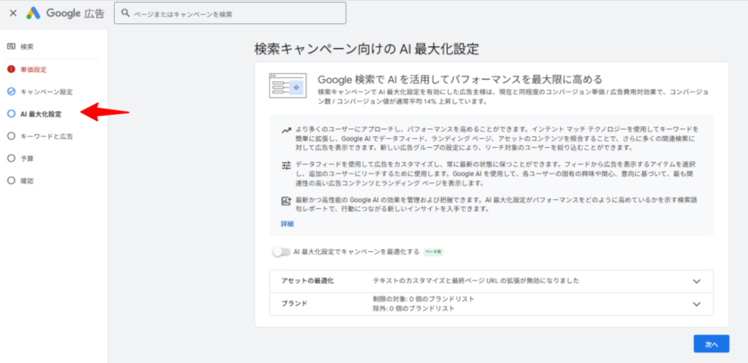Open the 詳細 link
The width and height of the screenshot is (748, 363).
pos(287,223)
